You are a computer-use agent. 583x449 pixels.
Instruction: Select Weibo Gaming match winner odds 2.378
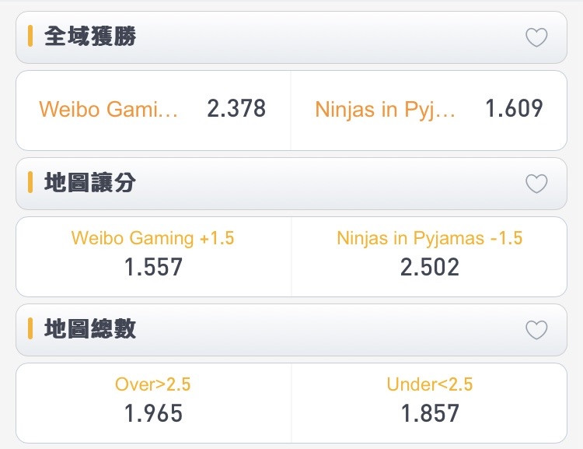pos(154,110)
